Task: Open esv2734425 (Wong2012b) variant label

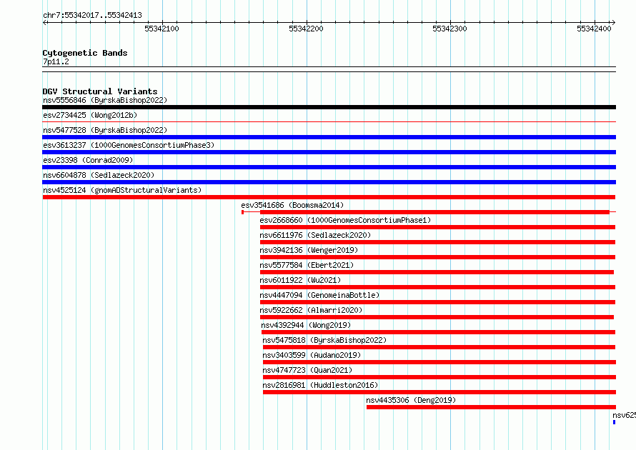Action: pyautogui.click(x=90, y=115)
